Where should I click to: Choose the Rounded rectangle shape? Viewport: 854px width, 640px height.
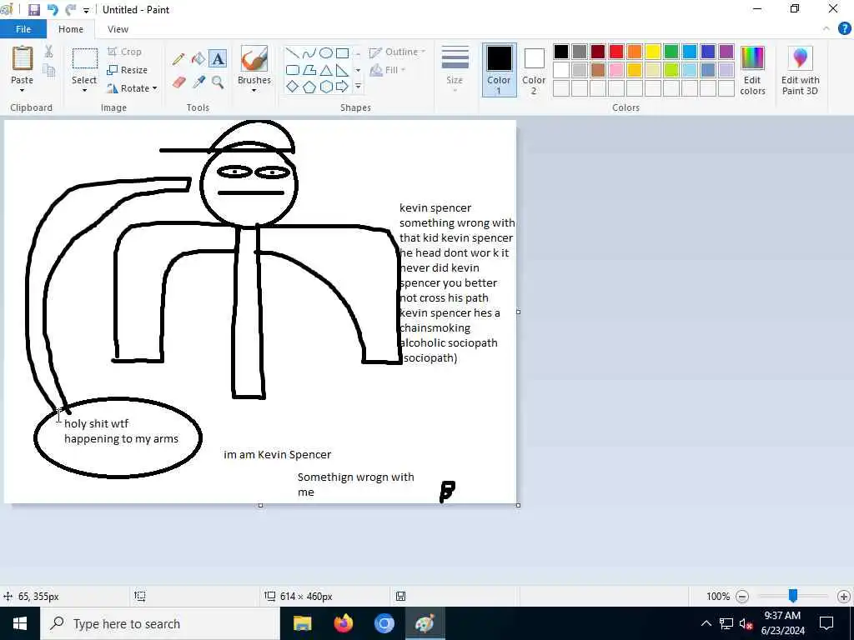[293, 70]
